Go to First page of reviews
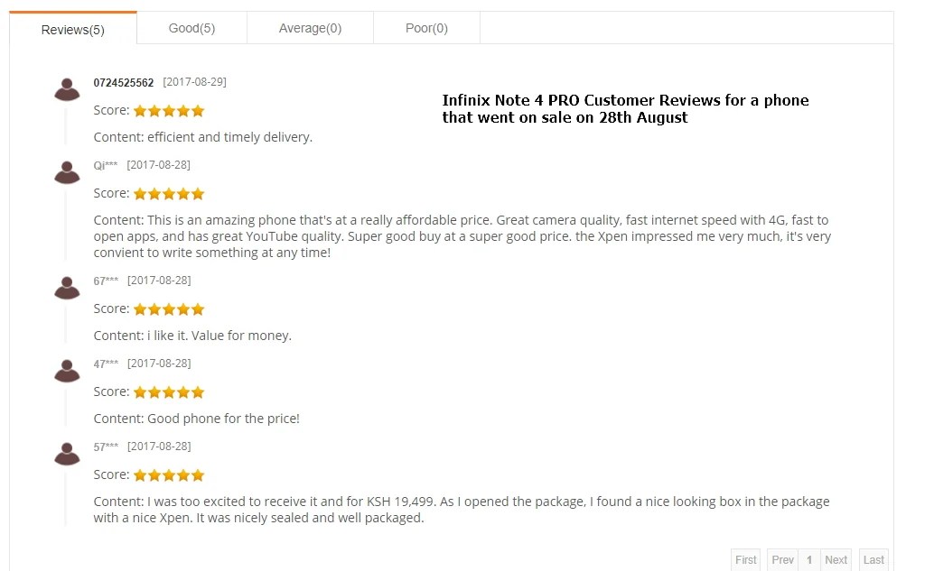The width and height of the screenshot is (934, 571). pos(746,559)
